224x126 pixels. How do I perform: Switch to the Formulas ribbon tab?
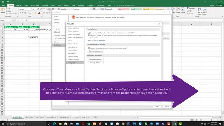point(45,5)
